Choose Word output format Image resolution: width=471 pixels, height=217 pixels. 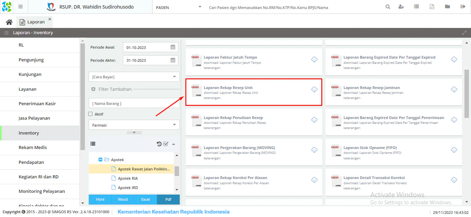point(122,199)
